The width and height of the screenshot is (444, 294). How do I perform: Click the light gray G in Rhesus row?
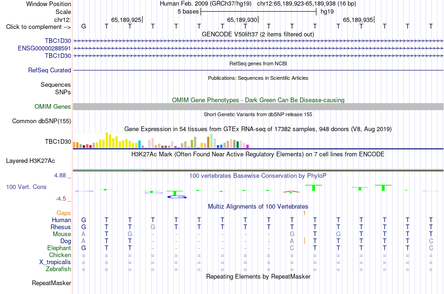[x=153, y=227]
